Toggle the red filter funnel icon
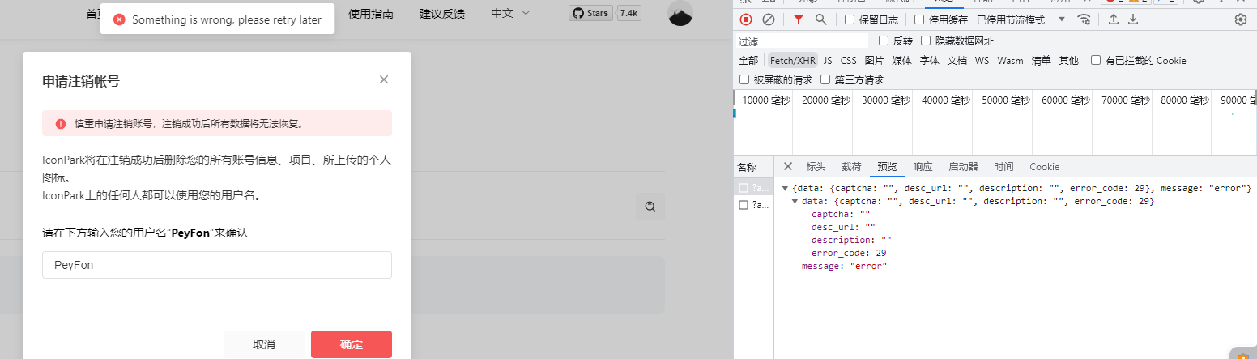The height and width of the screenshot is (359, 1257). (798, 19)
